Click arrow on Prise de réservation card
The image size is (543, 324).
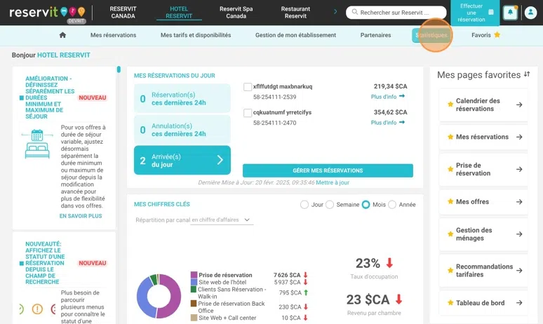(519, 169)
